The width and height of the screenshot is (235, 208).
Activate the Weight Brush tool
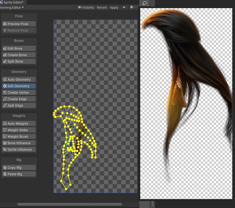pos(19,136)
